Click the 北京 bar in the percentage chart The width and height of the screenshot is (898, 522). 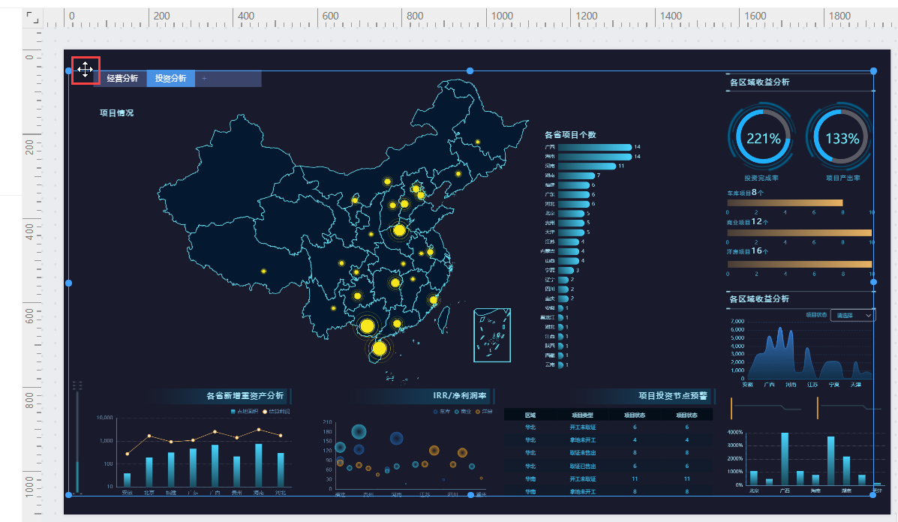pyautogui.click(x=754, y=478)
